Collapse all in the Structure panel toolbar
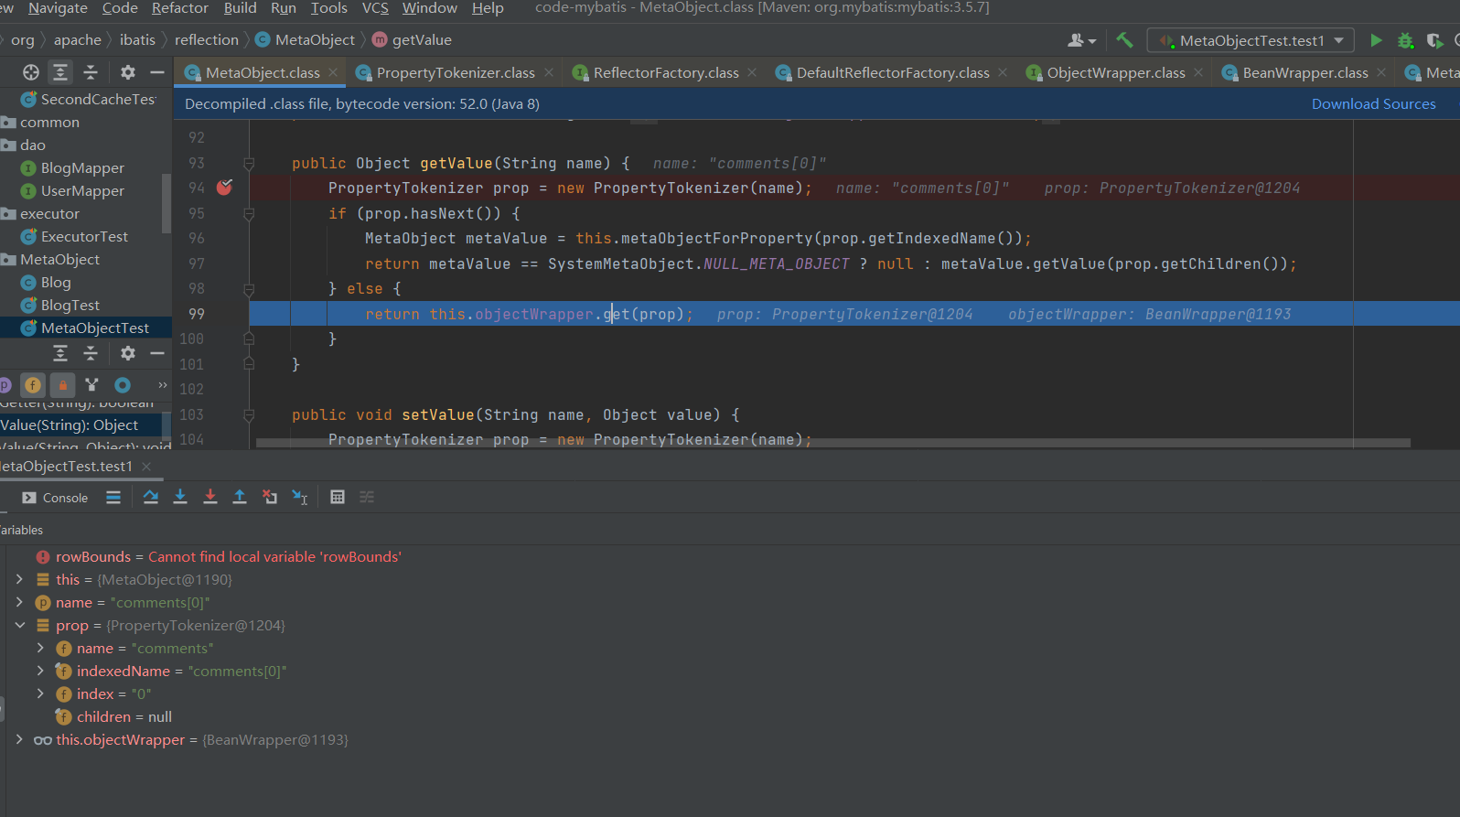Image resolution: width=1460 pixels, height=817 pixels. (x=91, y=353)
